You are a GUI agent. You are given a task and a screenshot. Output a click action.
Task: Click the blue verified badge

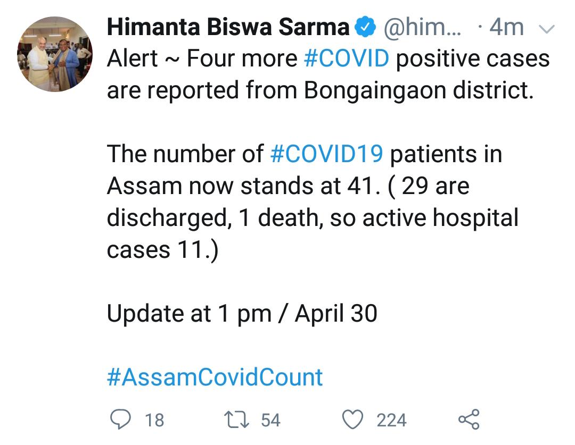(x=366, y=27)
